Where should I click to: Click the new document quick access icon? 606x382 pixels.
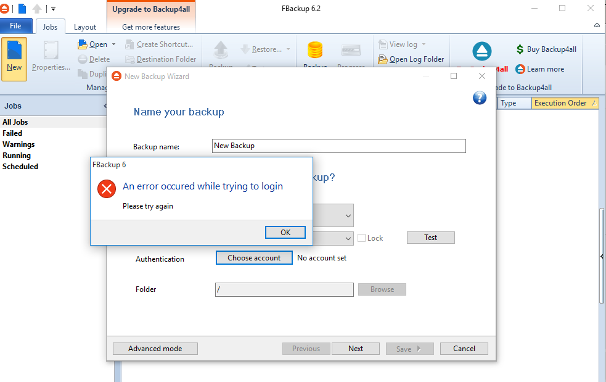tap(22, 8)
